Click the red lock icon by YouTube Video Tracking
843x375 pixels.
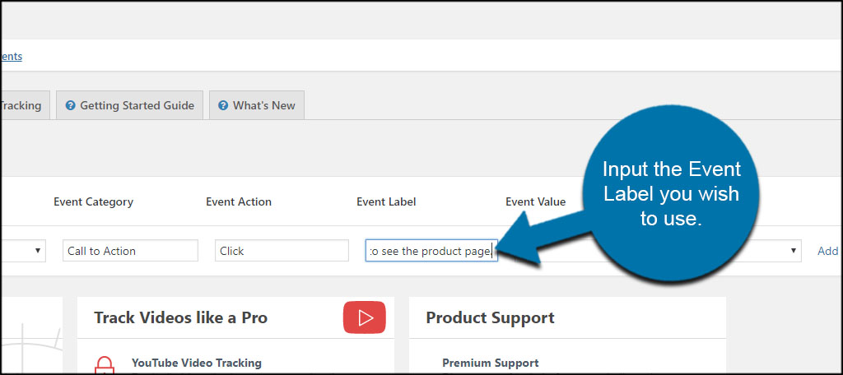click(x=104, y=365)
